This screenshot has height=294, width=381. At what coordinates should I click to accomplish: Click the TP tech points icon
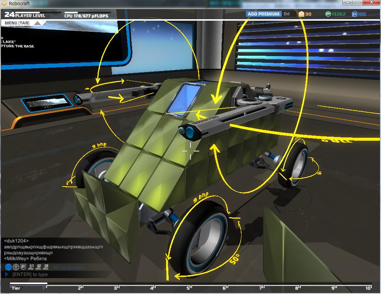tap(301, 14)
